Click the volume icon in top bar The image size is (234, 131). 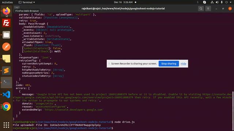pos(217,2)
